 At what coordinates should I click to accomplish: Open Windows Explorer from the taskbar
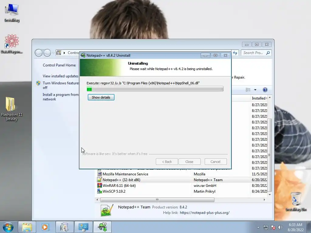27,227
